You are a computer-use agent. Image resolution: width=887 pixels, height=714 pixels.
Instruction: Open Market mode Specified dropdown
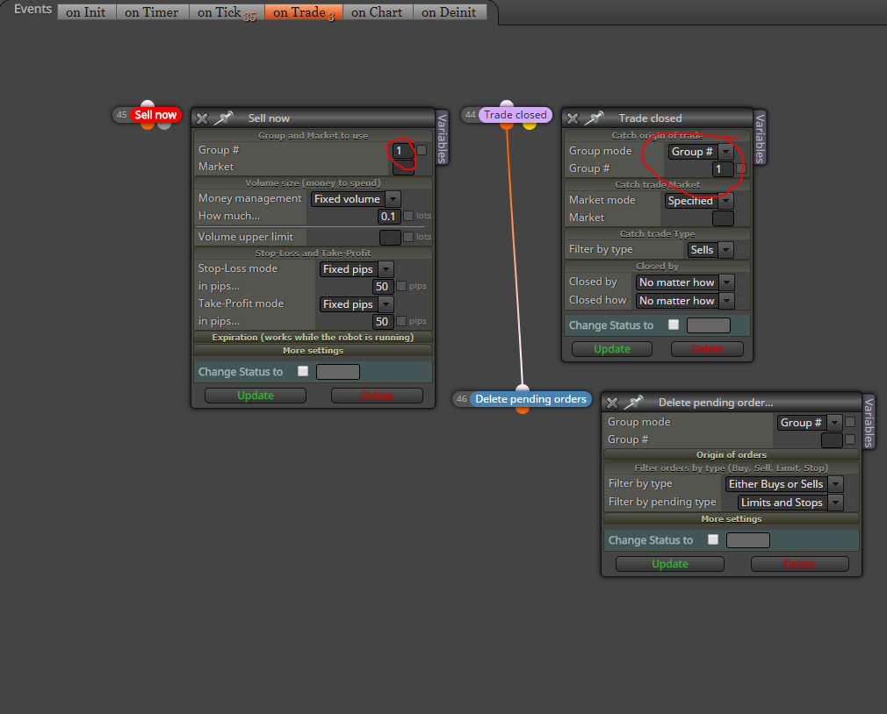pyautogui.click(x=699, y=201)
